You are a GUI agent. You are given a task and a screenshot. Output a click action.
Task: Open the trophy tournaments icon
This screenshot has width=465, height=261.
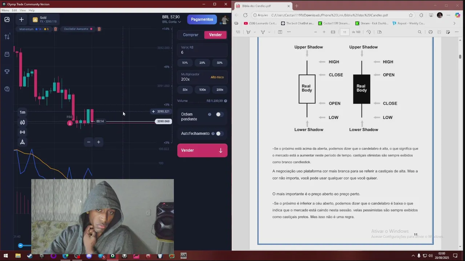click(x=7, y=71)
